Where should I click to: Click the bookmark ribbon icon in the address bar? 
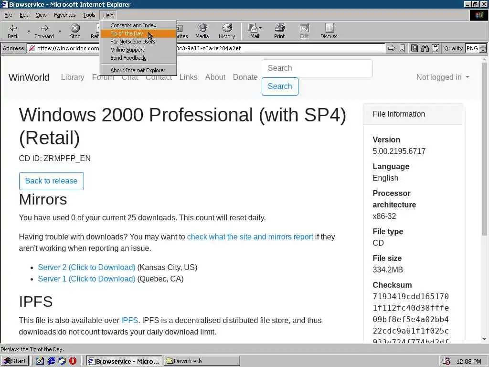pos(402,48)
